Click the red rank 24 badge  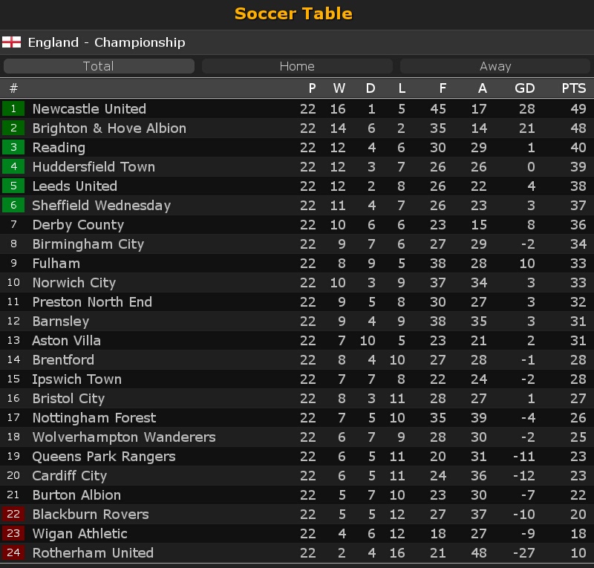coord(13,552)
